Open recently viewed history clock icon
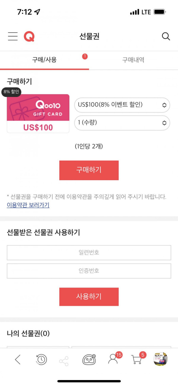Screen dimensions: 178x386 point(41,360)
